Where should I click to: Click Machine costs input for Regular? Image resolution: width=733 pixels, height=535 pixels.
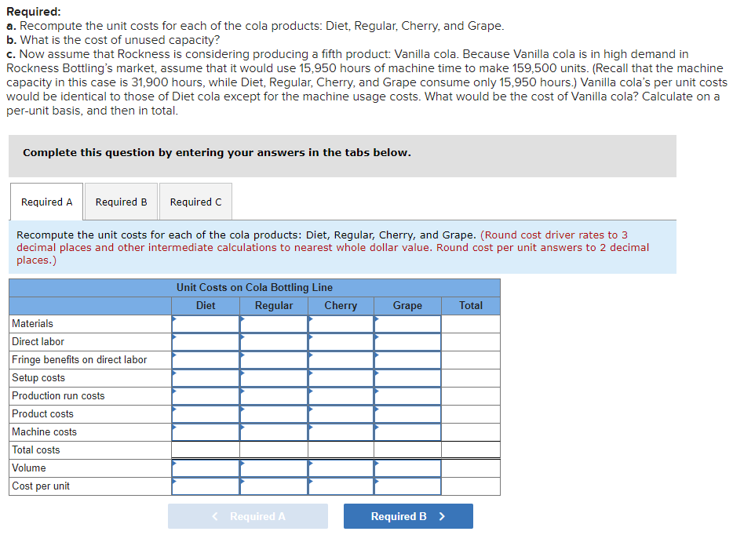point(274,432)
